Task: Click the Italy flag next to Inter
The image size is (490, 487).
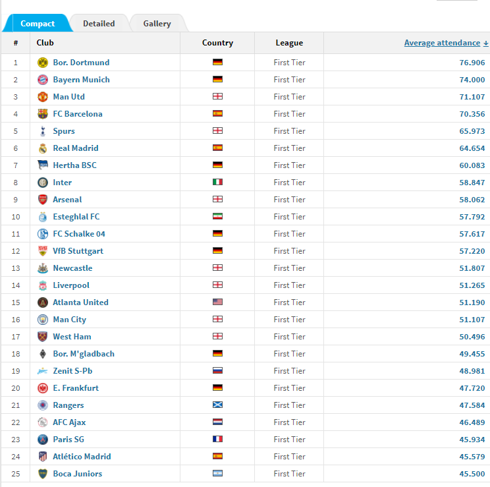Action: click(217, 182)
